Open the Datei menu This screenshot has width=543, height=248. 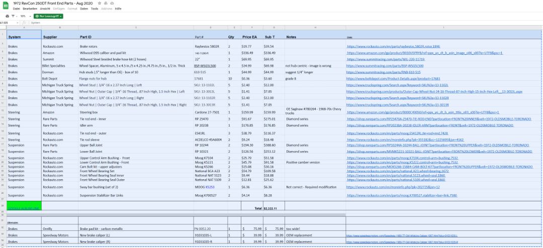[16, 9]
